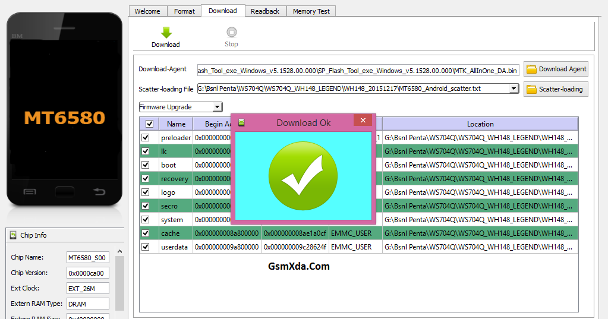Image resolution: width=608 pixels, height=319 pixels.
Task: Toggle the select-all checkbox in table header
Action: (x=149, y=124)
